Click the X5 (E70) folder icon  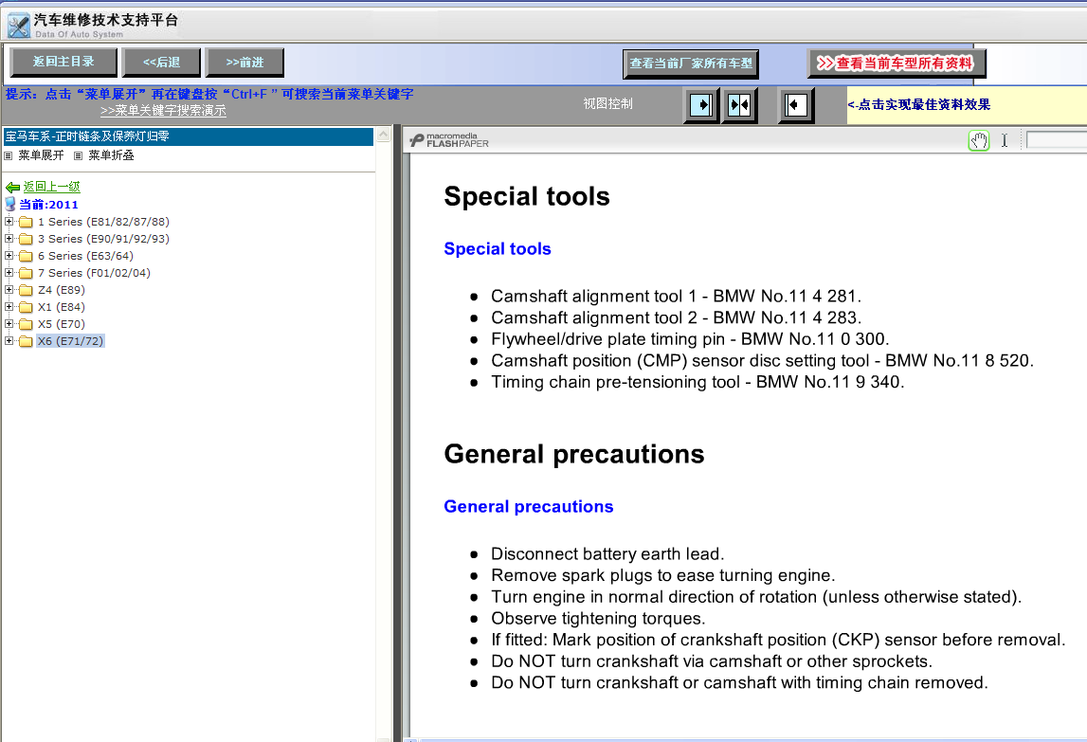tap(27, 324)
